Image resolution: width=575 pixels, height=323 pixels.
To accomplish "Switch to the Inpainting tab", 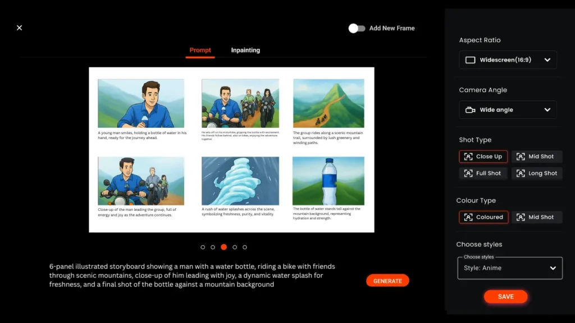I will 245,50.
